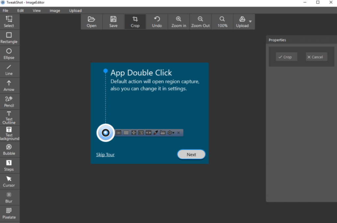Choose the Pencil freehand tool
The image size is (337, 223).
[9, 102]
